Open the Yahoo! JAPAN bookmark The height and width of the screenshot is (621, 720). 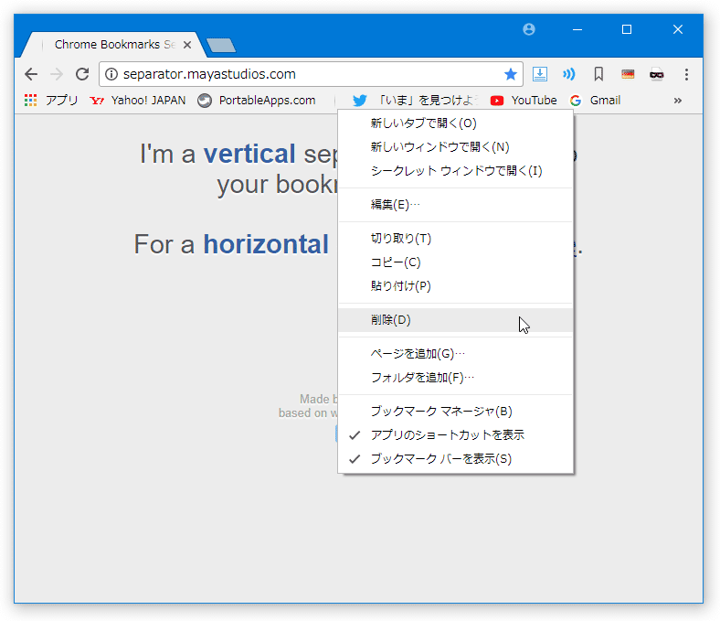pyautogui.click(x=138, y=101)
